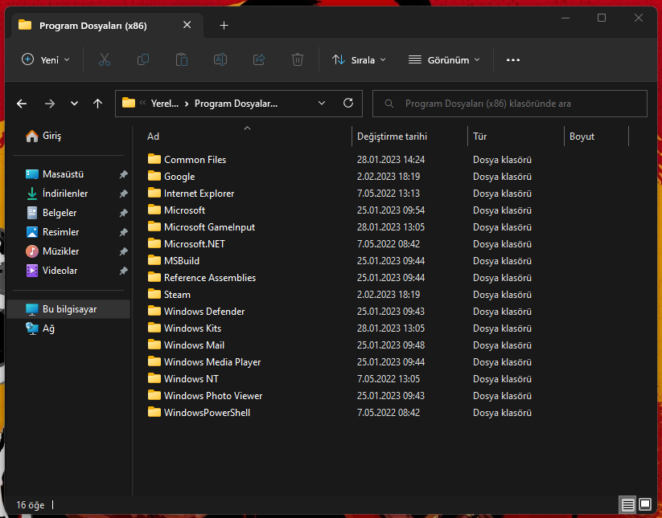Click the Share icon in toolbar
This screenshot has width=662, height=518.
[259, 60]
